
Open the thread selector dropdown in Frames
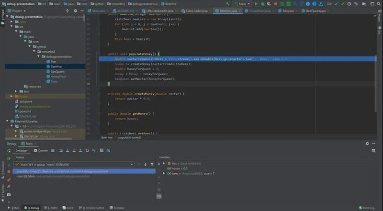coord(132,164)
